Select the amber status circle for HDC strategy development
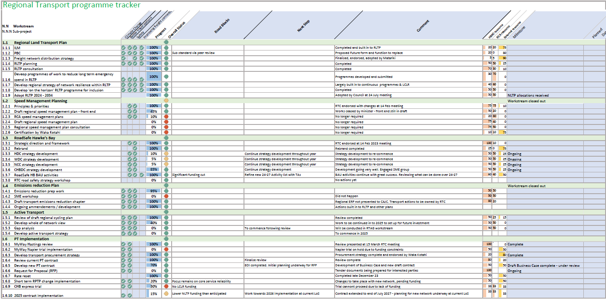 [x=166, y=154]
